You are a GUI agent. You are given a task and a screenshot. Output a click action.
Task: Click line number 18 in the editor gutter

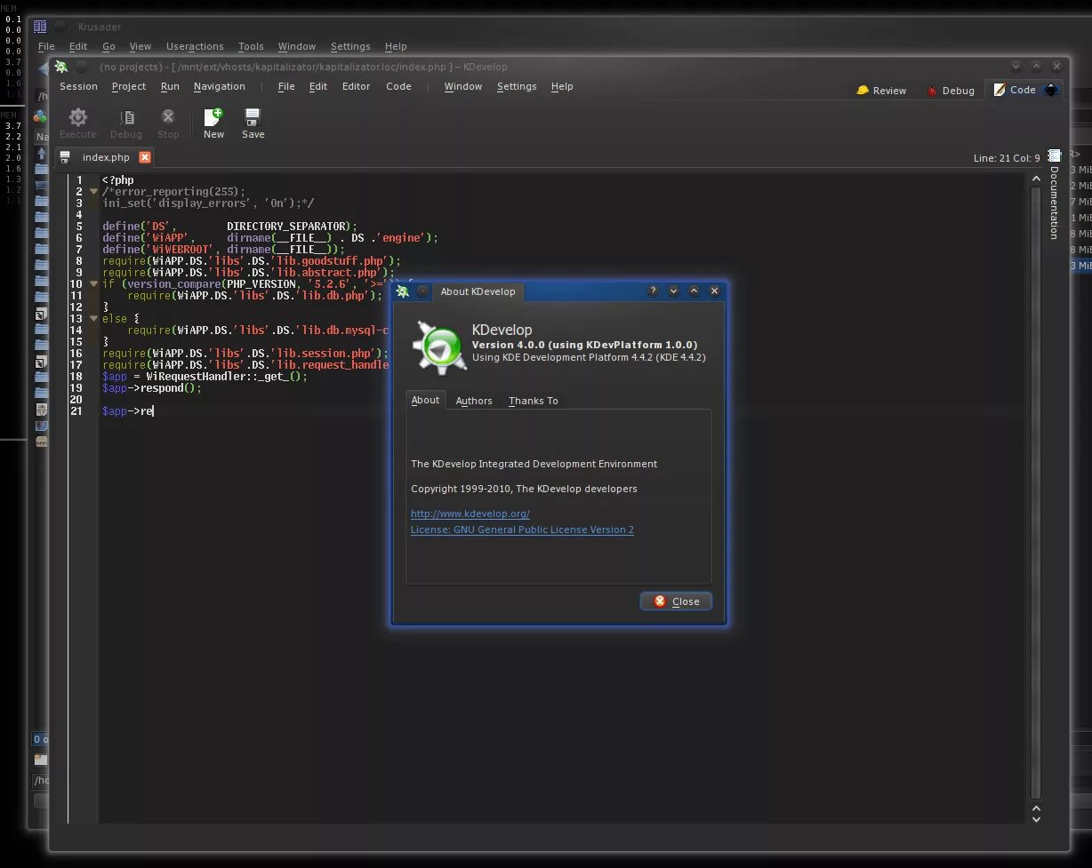[x=76, y=377]
